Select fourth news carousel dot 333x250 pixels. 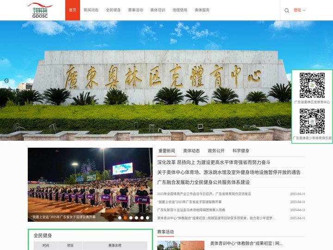(136, 218)
